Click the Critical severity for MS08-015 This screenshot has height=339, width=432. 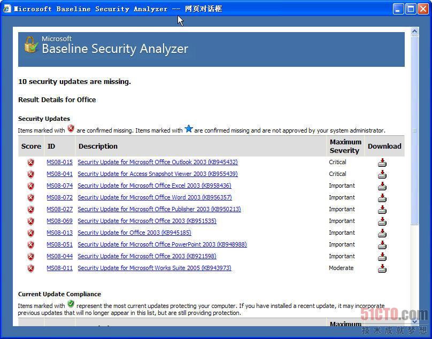pos(337,162)
